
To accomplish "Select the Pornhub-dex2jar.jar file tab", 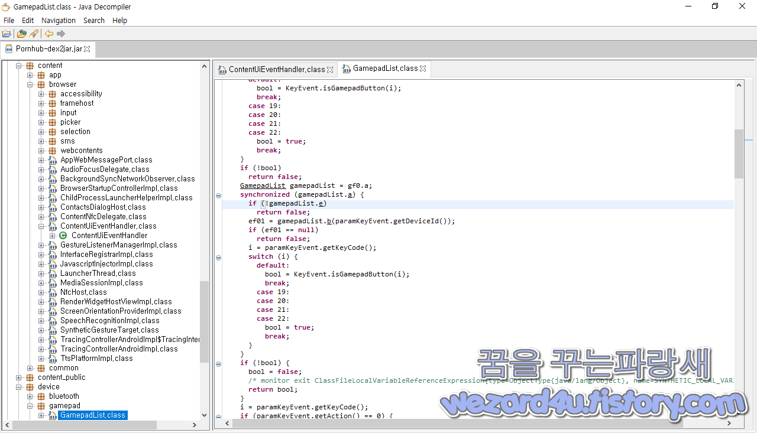I will coord(49,49).
